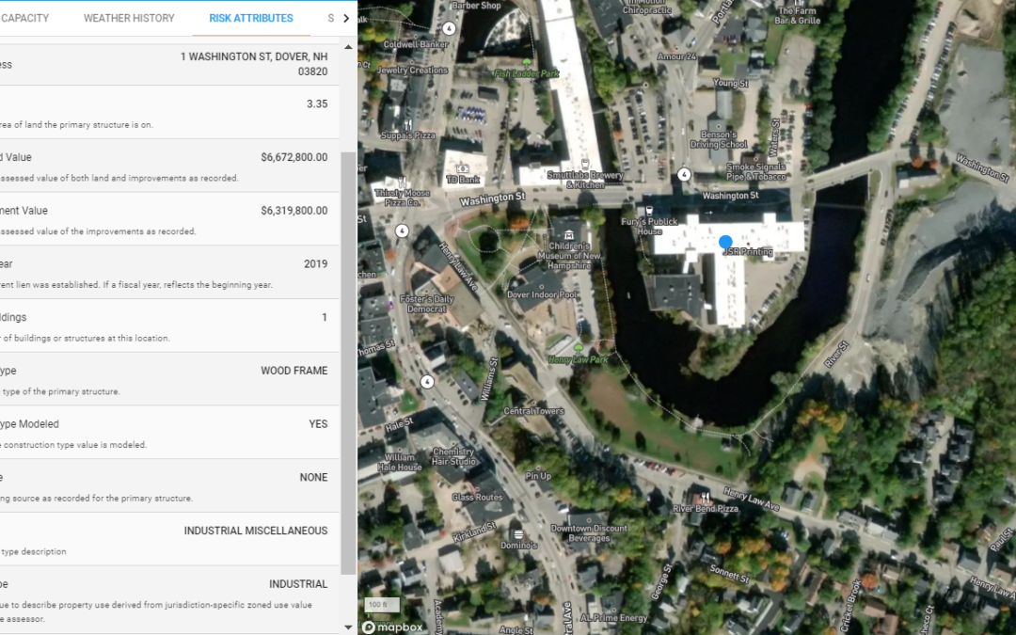1016x635 pixels.
Task: Click the scroll down arrow in attributes panel
Action: pos(348,627)
